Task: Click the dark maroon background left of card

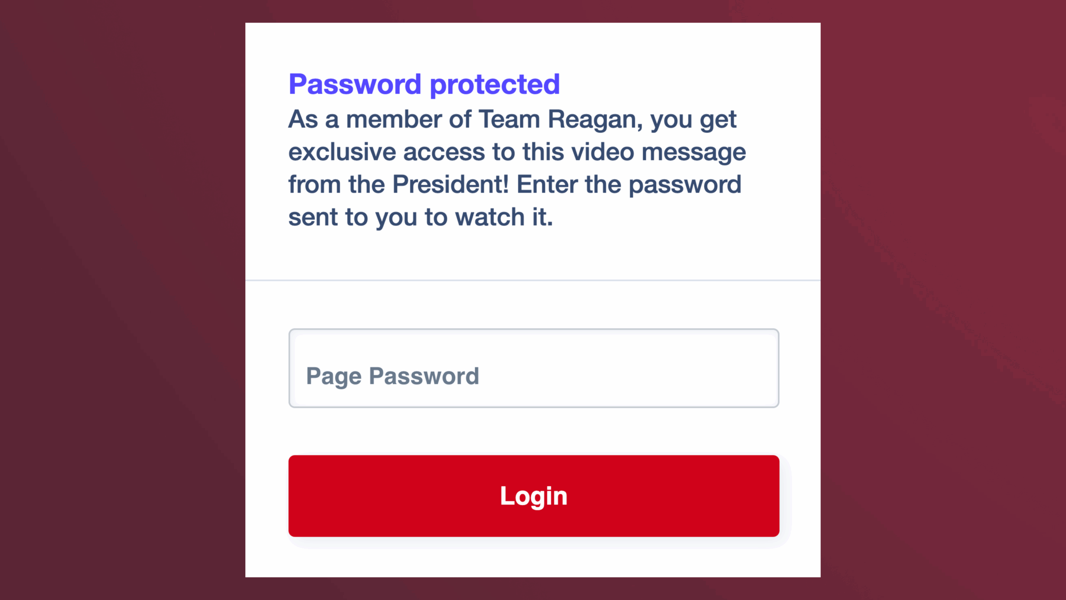Action: (x=121, y=300)
